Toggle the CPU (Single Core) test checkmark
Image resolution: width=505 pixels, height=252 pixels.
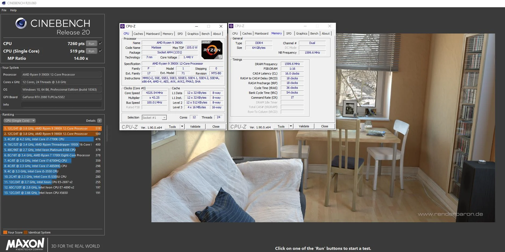100,51
